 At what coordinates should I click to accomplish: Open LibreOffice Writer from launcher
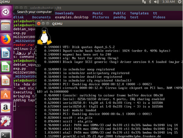(x=6, y=53)
